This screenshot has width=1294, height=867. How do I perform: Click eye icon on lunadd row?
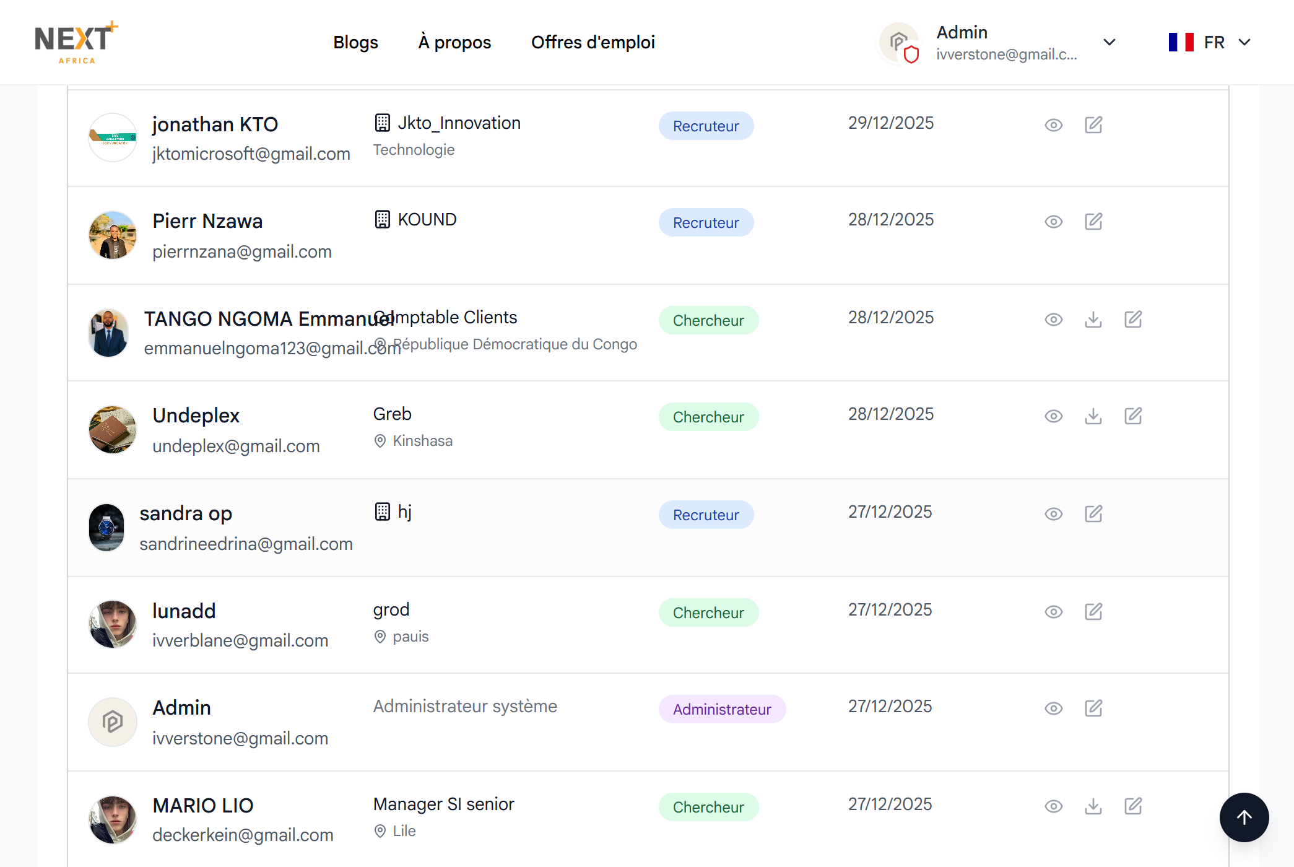[1054, 612]
